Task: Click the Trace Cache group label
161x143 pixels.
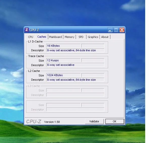Action: (36, 56)
